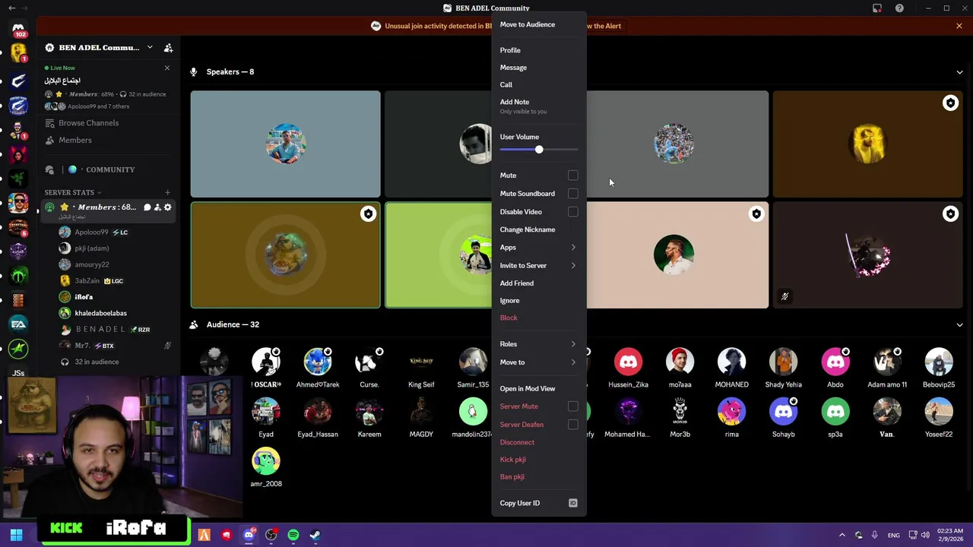Open OBS from the Windows taskbar
Image resolution: width=973 pixels, height=547 pixels.
point(271,535)
